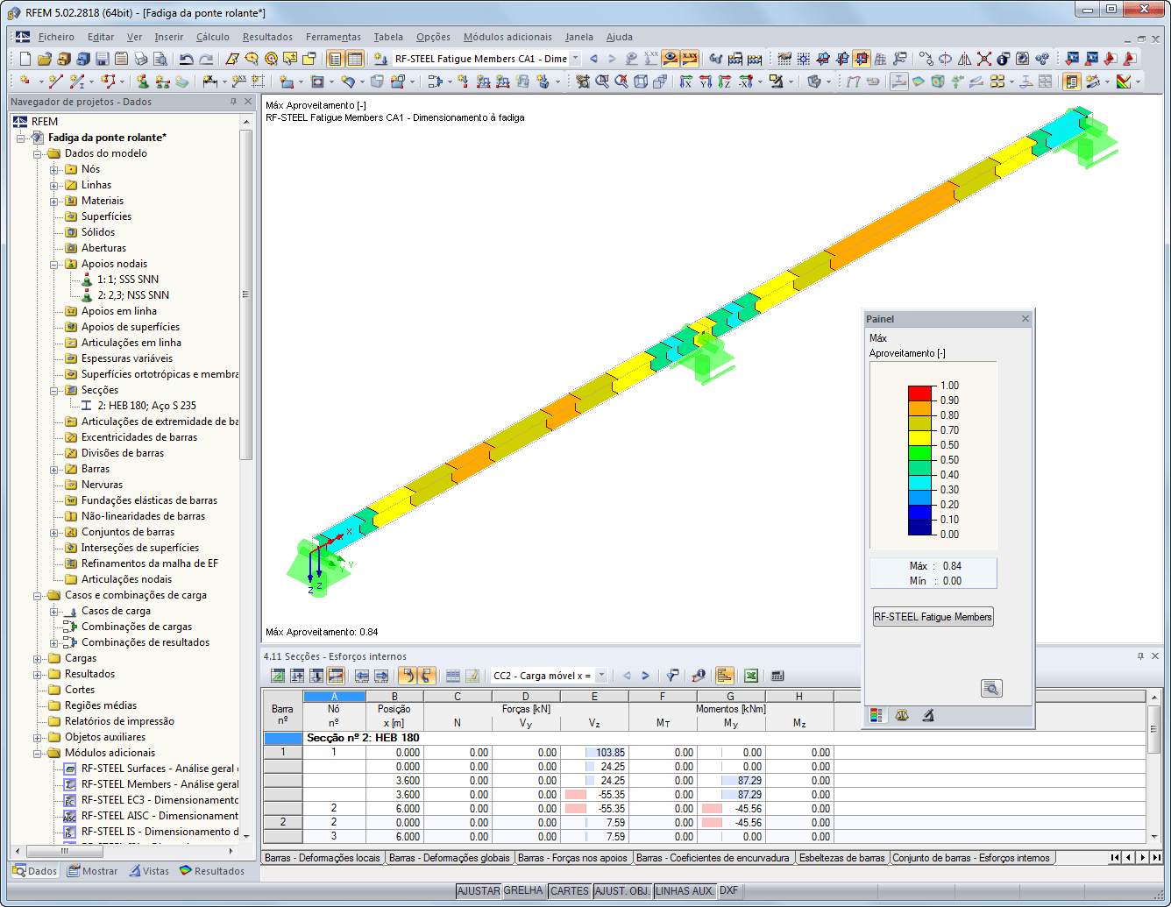
Task: Click the previous load case arrow in the table toolbar
Action: coord(627,676)
